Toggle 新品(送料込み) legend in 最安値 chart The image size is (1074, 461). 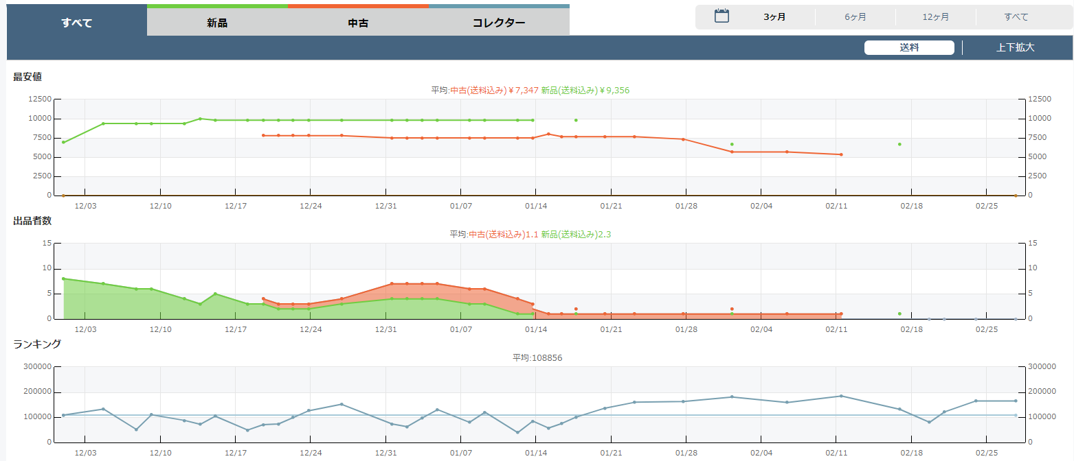[x=585, y=90]
